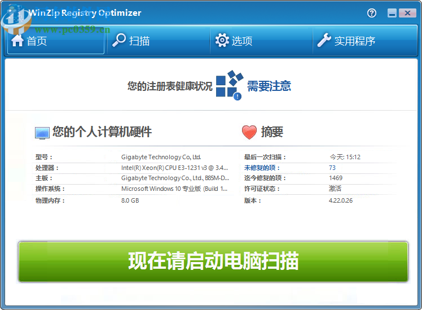Click the 摘要 summary heading
This screenshot has width=422, height=310.
(x=272, y=132)
